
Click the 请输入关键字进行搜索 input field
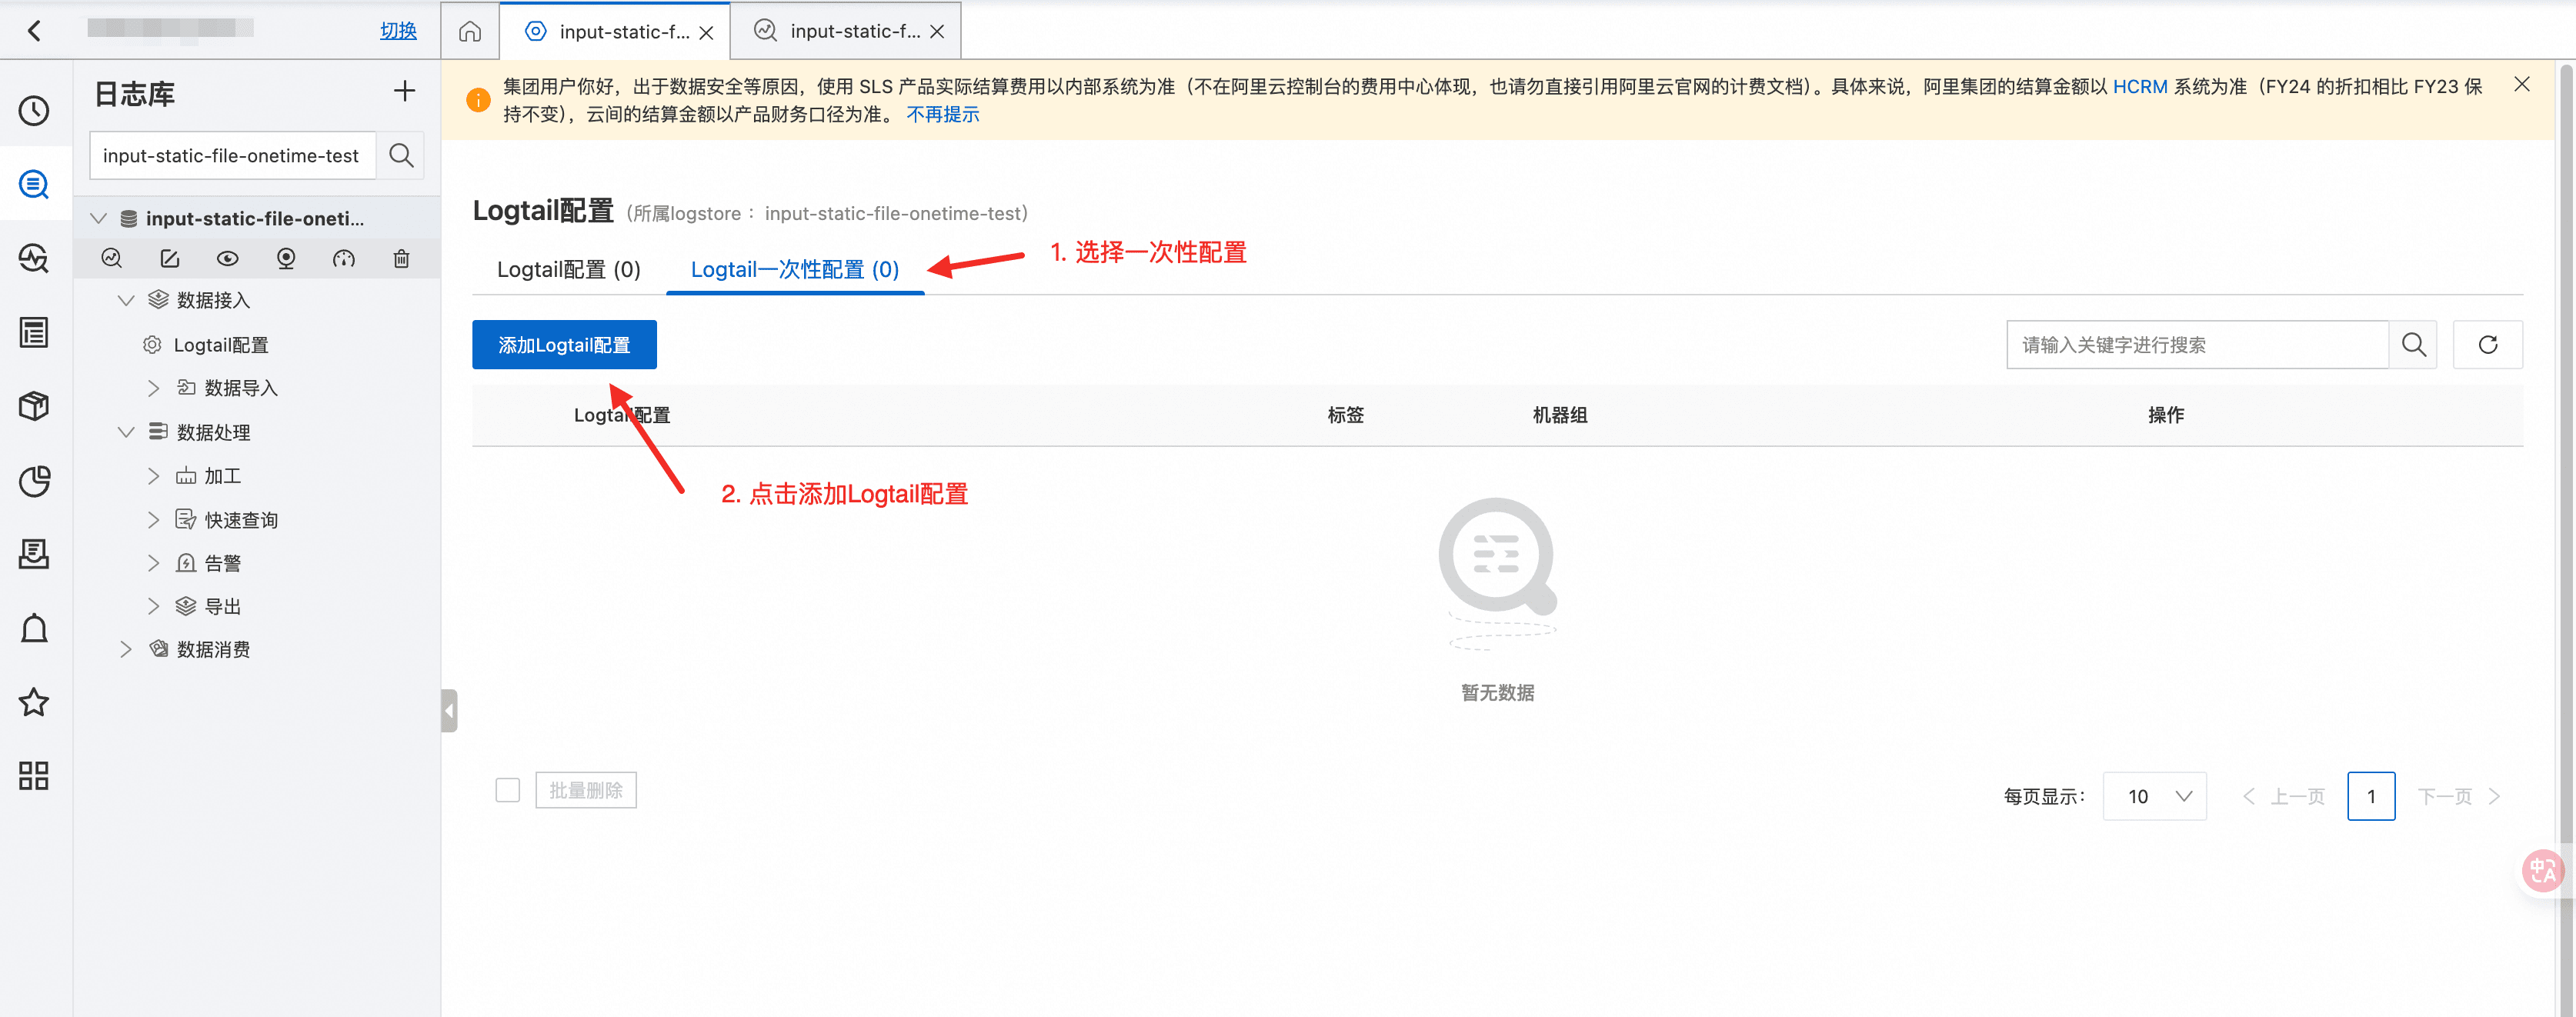2196,345
